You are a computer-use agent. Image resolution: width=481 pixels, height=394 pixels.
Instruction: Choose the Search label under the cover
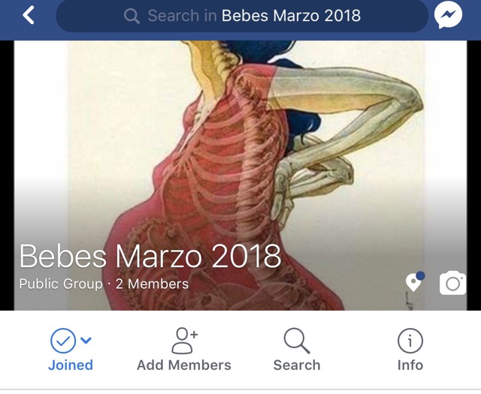click(297, 365)
